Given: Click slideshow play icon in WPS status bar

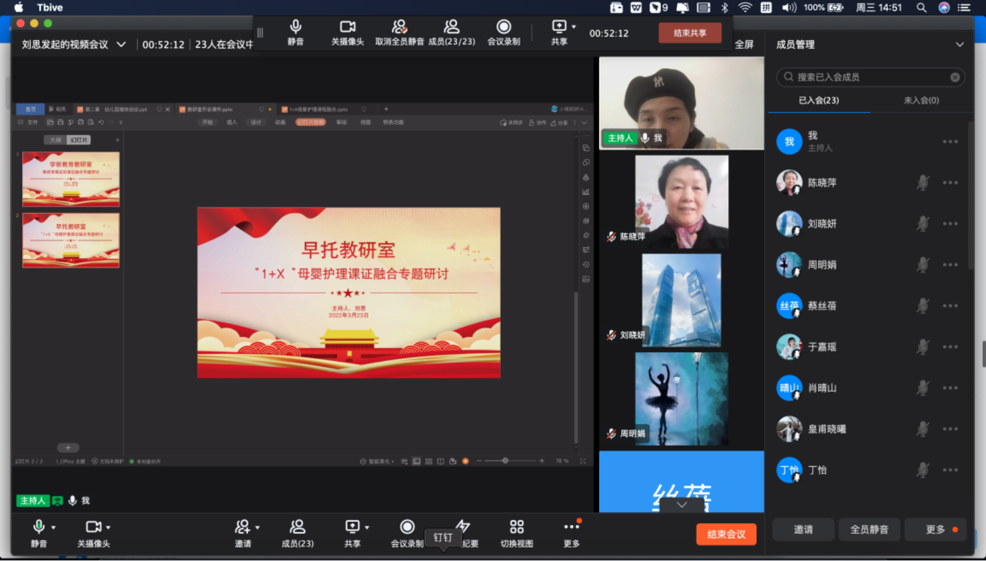Looking at the screenshot, I should click(x=465, y=461).
